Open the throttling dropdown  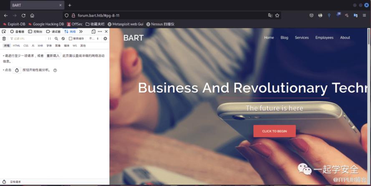pyautogui.click(x=94, y=38)
